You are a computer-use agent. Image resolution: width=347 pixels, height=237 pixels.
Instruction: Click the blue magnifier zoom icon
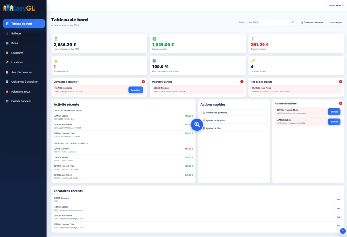pos(197,124)
